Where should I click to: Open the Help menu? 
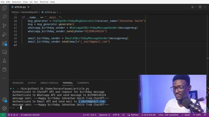pos(52,2)
